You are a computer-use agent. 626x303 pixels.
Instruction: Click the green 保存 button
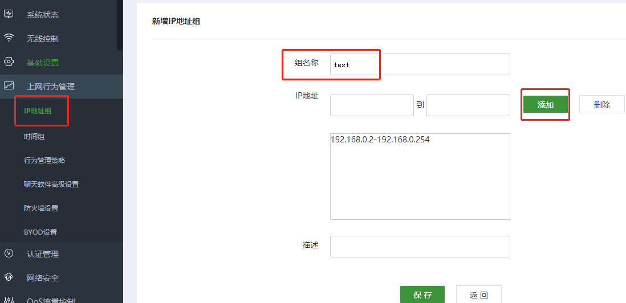(x=422, y=294)
